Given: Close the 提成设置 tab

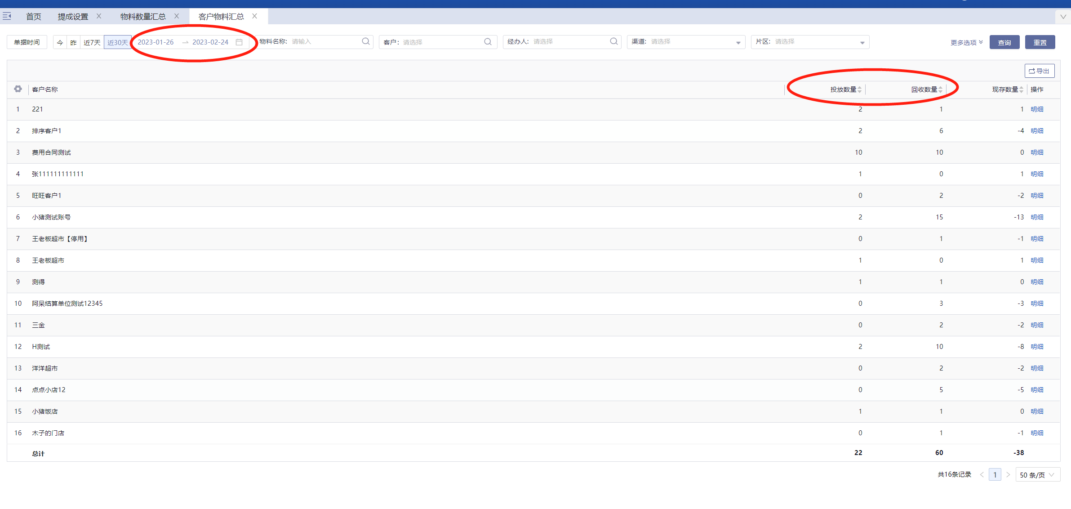Looking at the screenshot, I should 99,16.
